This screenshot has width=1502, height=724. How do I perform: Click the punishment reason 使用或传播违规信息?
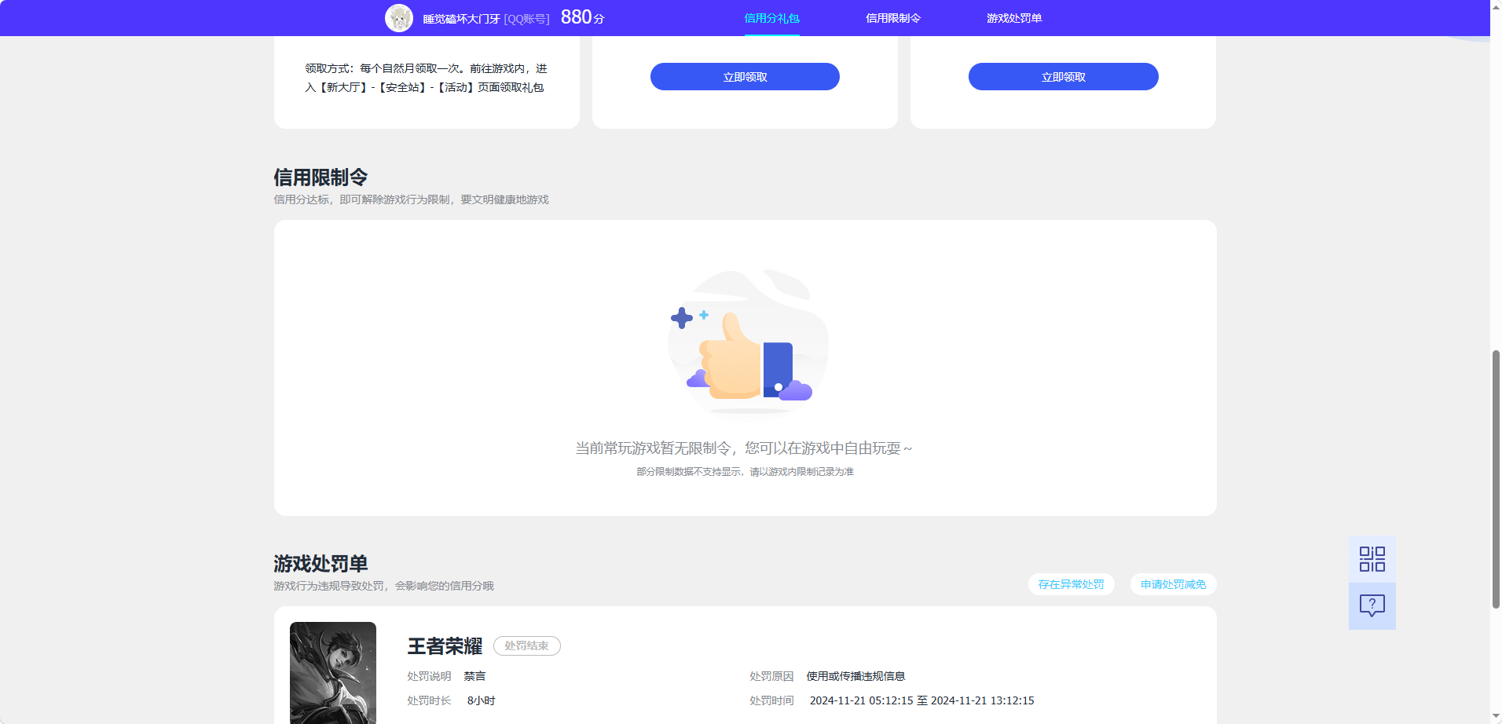click(x=855, y=676)
